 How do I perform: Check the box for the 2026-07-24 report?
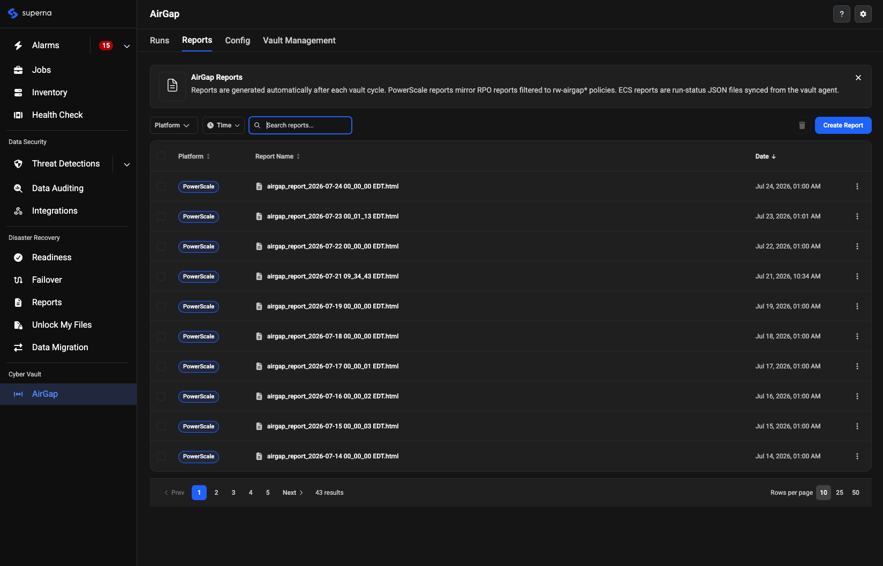pos(161,186)
